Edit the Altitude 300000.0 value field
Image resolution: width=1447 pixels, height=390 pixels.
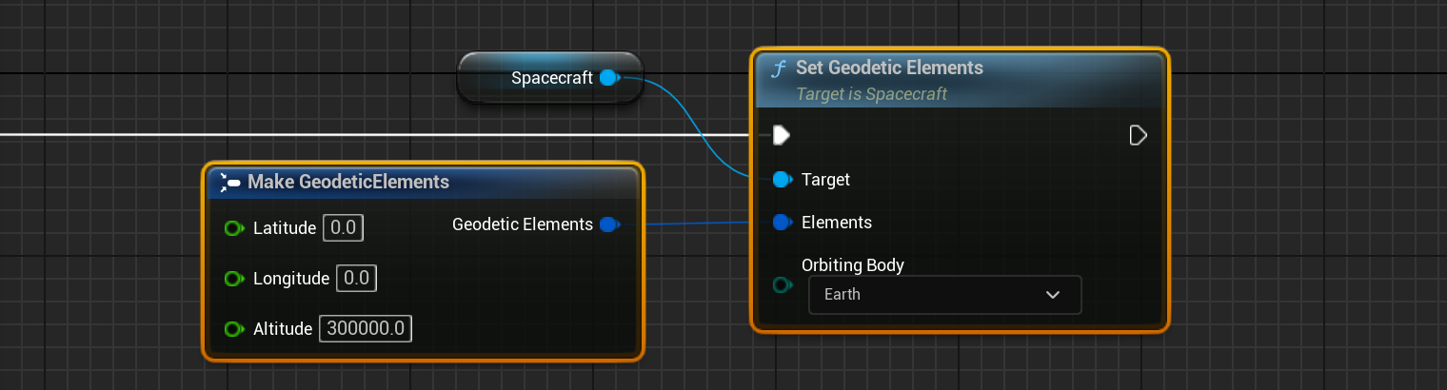[x=366, y=329]
